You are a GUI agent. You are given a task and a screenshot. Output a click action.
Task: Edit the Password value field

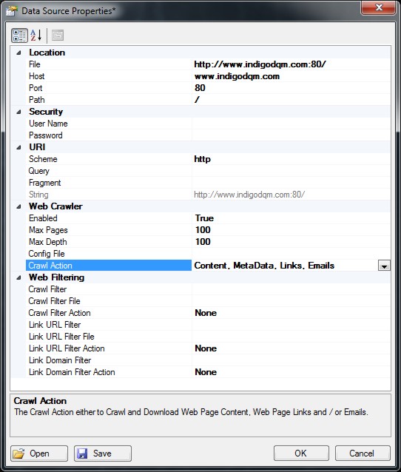pyautogui.click(x=291, y=135)
